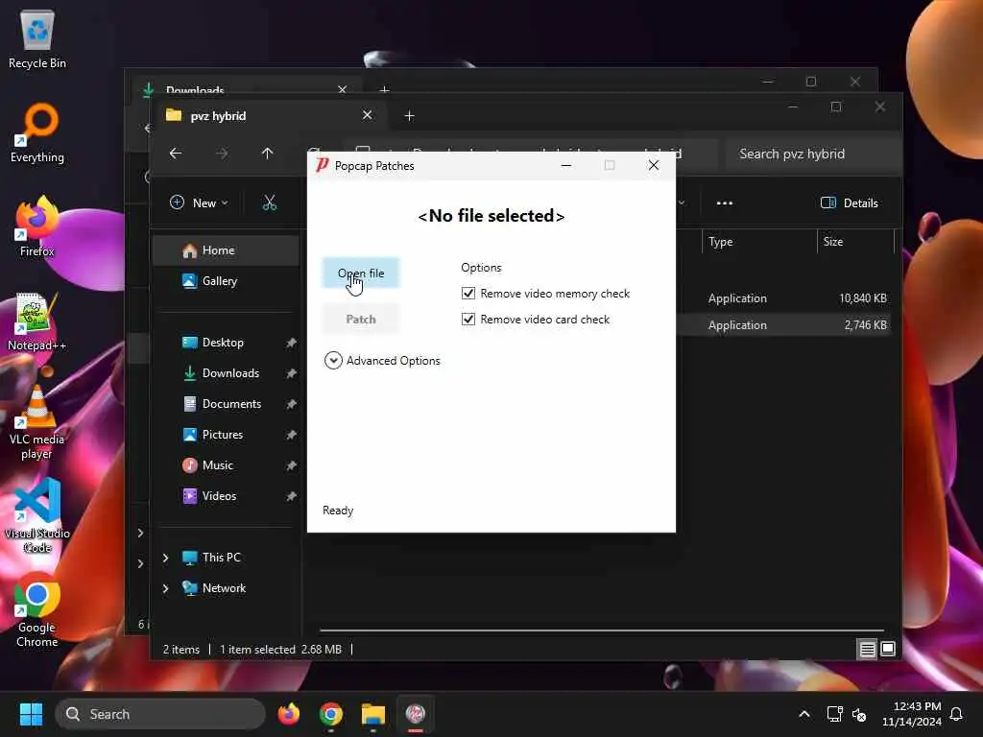
Task: Click Search pvz hybrid field
Action: click(812, 154)
